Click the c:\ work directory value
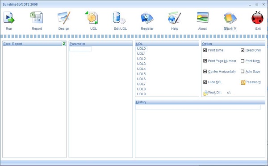Viewport: 268px width, 166px height. (229, 93)
